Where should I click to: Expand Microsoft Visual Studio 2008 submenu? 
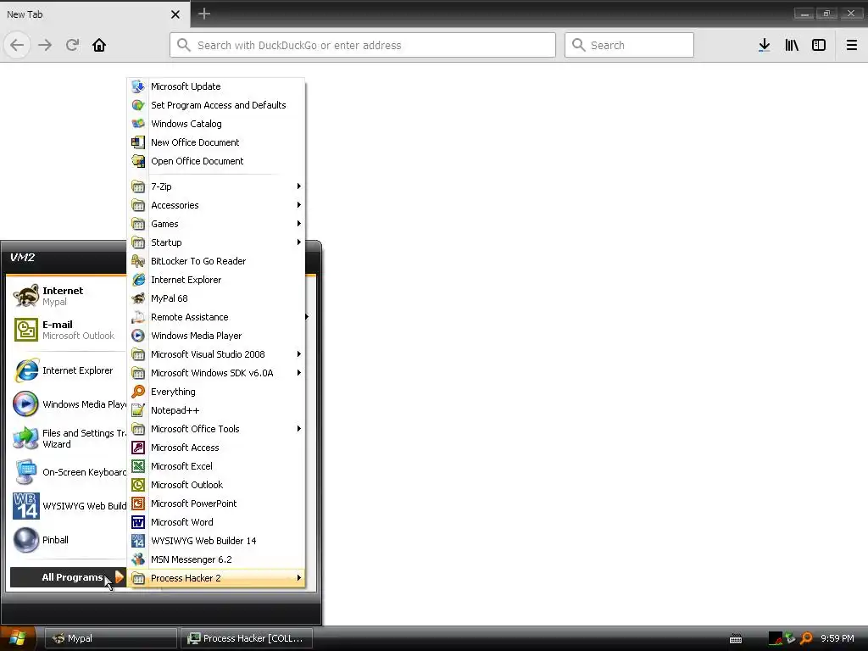pyautogui.click(x=216, y=354)
